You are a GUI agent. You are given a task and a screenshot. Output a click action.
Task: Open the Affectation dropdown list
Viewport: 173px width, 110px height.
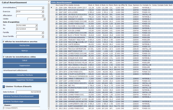pyautogui.click(x=43, y=16)
